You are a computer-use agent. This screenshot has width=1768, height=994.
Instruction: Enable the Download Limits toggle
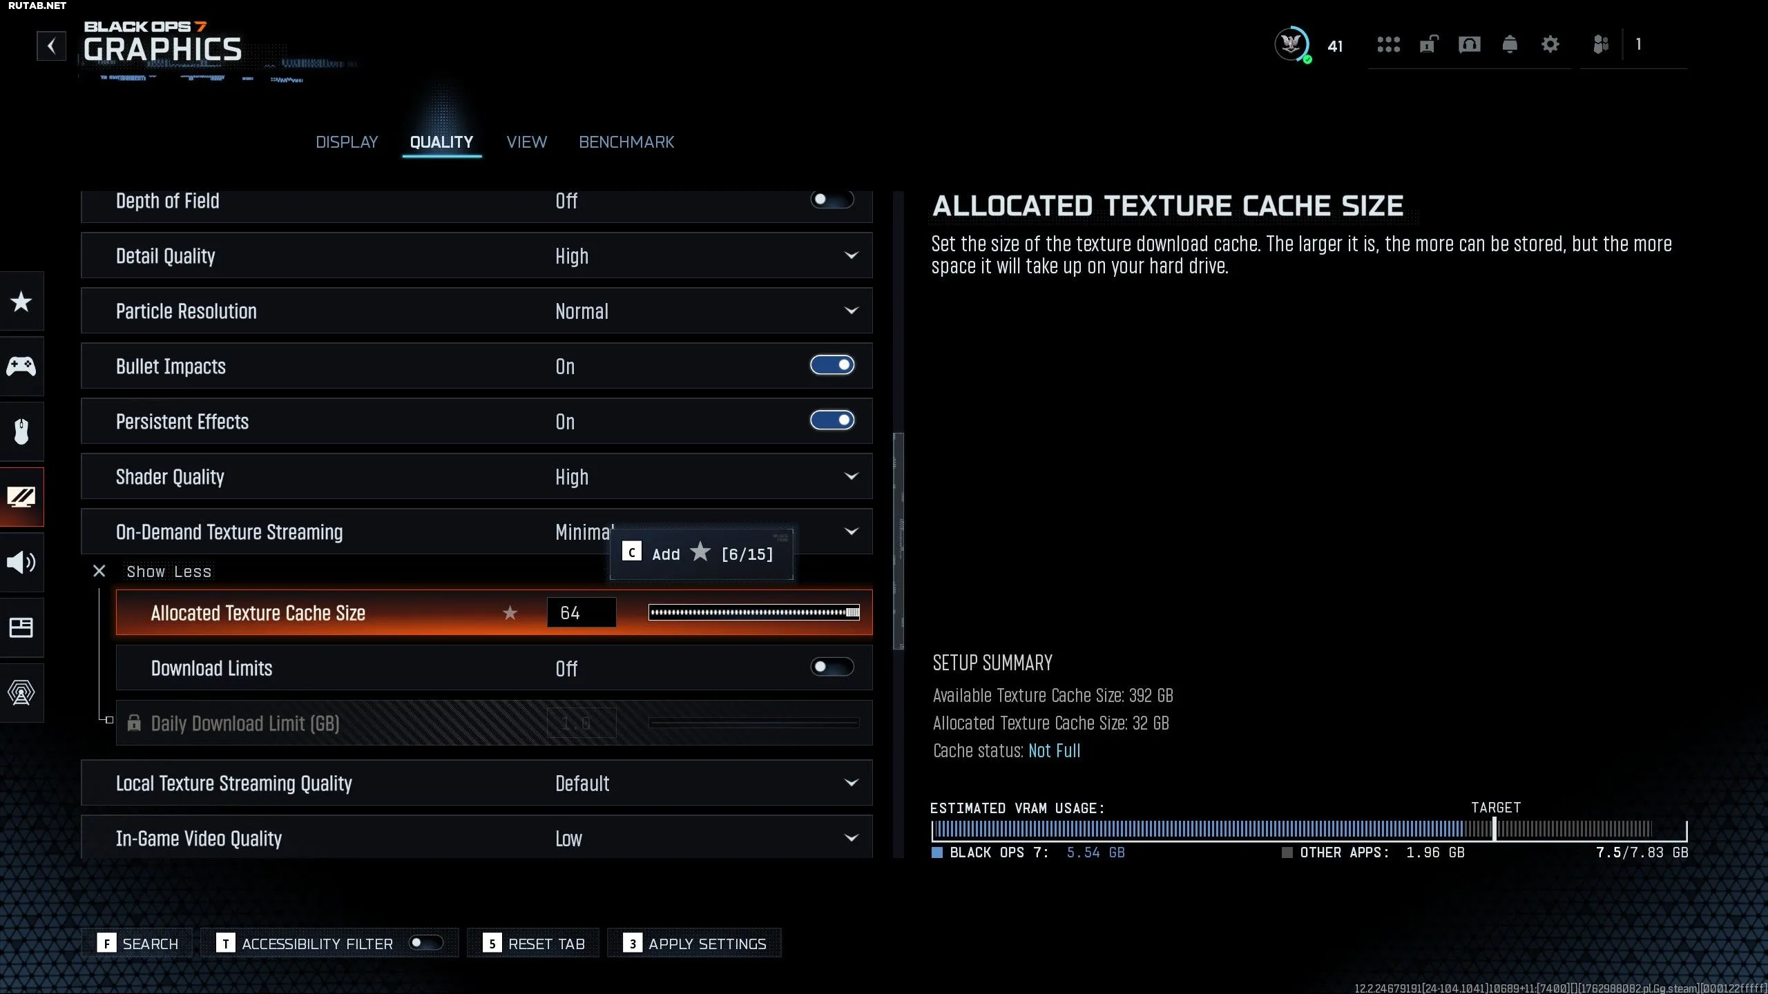click(832, 667)
